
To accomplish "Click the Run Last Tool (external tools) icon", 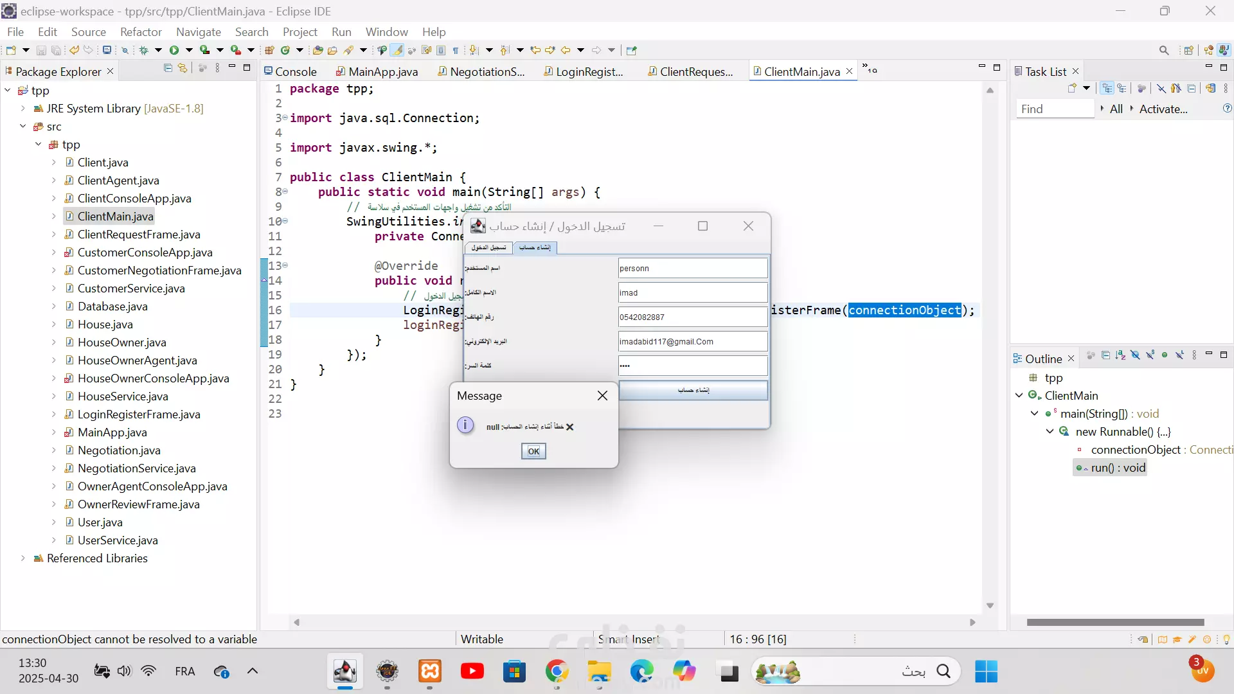I will pos(236,50).
